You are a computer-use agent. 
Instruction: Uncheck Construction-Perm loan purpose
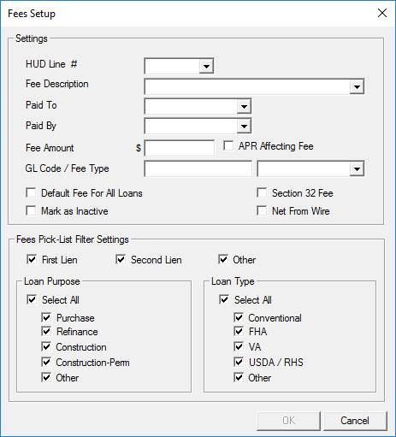[x=46, y=362]
